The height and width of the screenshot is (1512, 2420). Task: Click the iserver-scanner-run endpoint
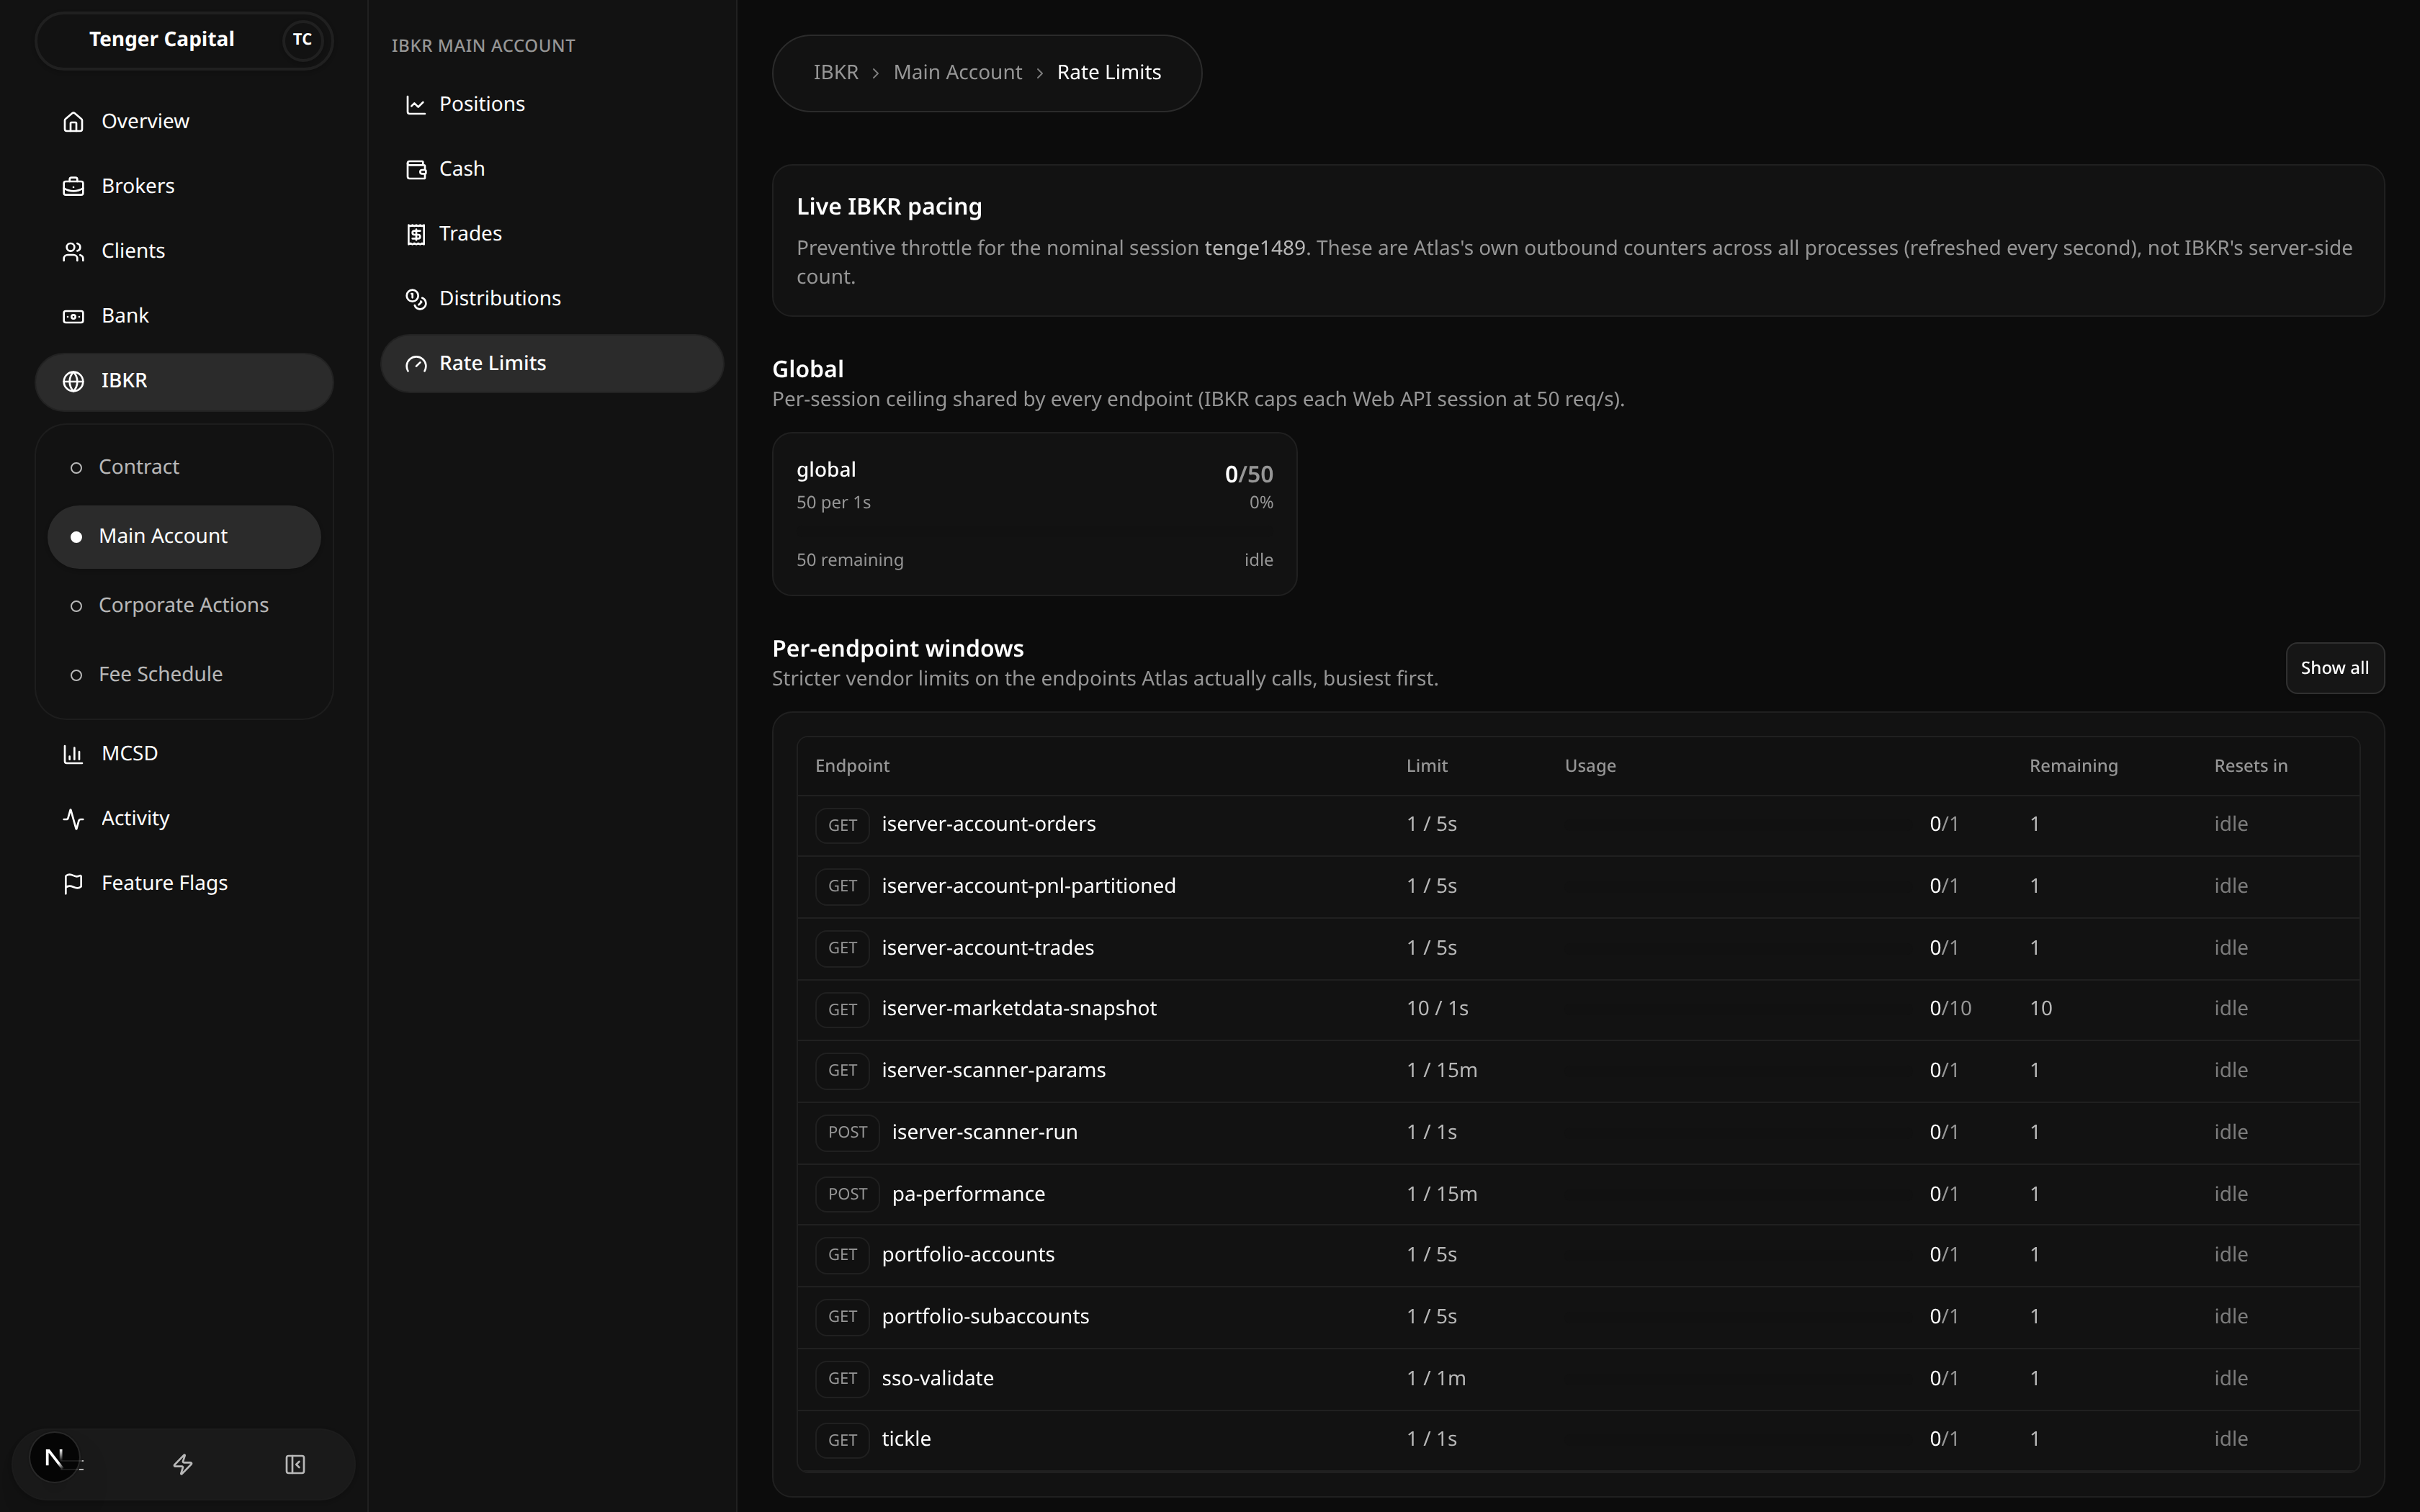tap(984, 1133)
